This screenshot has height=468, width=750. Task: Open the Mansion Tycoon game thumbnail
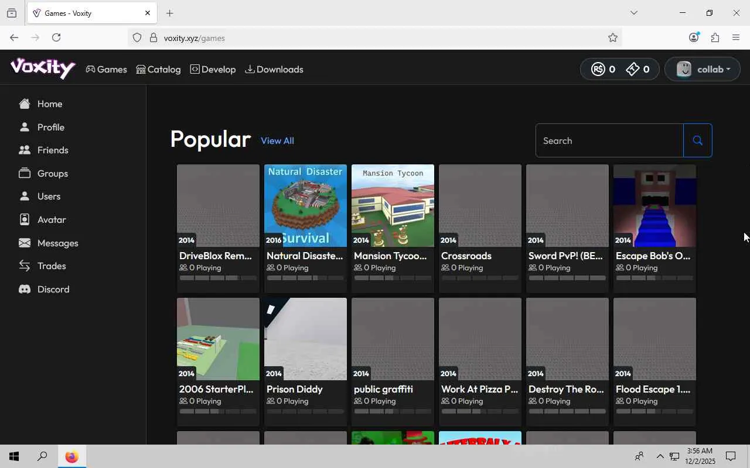[x=393, y=205]
